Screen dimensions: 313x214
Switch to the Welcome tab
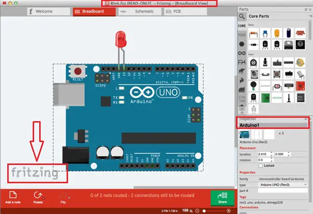pyautogui.click(x=49, y=12)
